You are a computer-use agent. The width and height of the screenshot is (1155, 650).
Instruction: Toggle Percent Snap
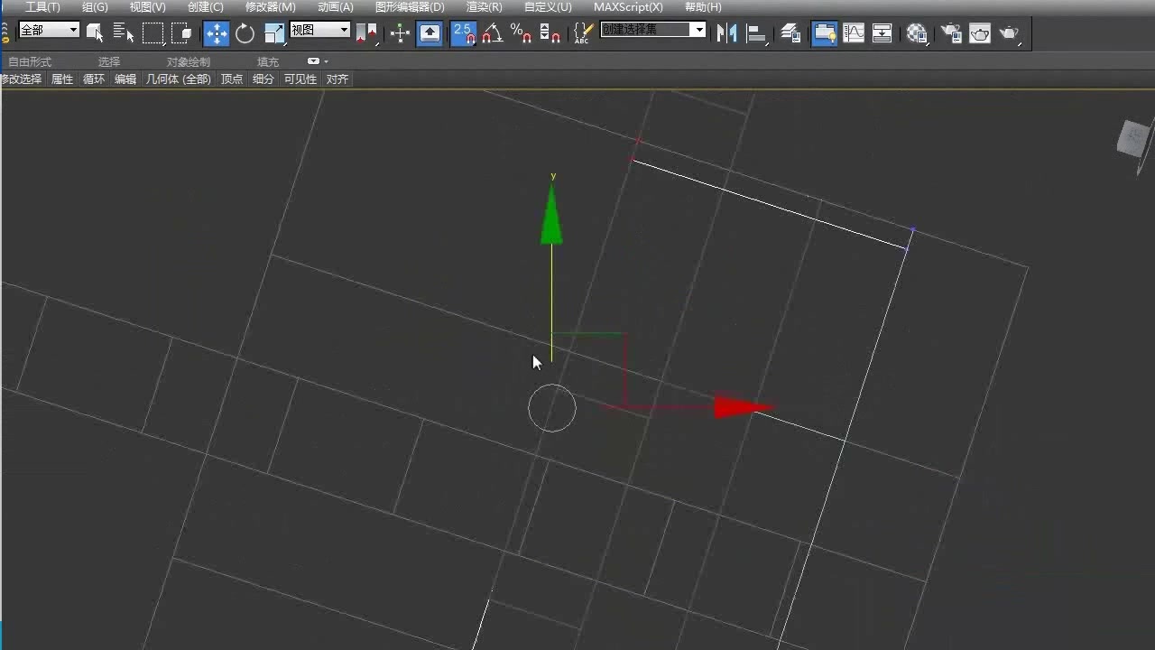(x=521, y=33)
